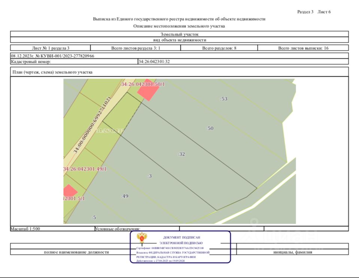Click the 'Лист 6' header text
The image size is (359, 278).
324,12
